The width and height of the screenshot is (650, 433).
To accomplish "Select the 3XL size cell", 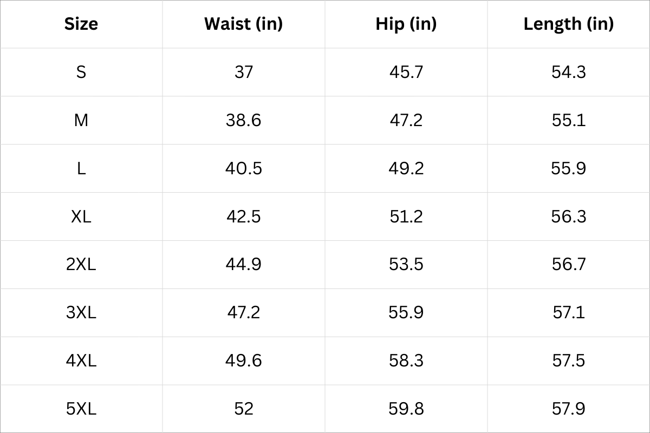I will 81,312.
